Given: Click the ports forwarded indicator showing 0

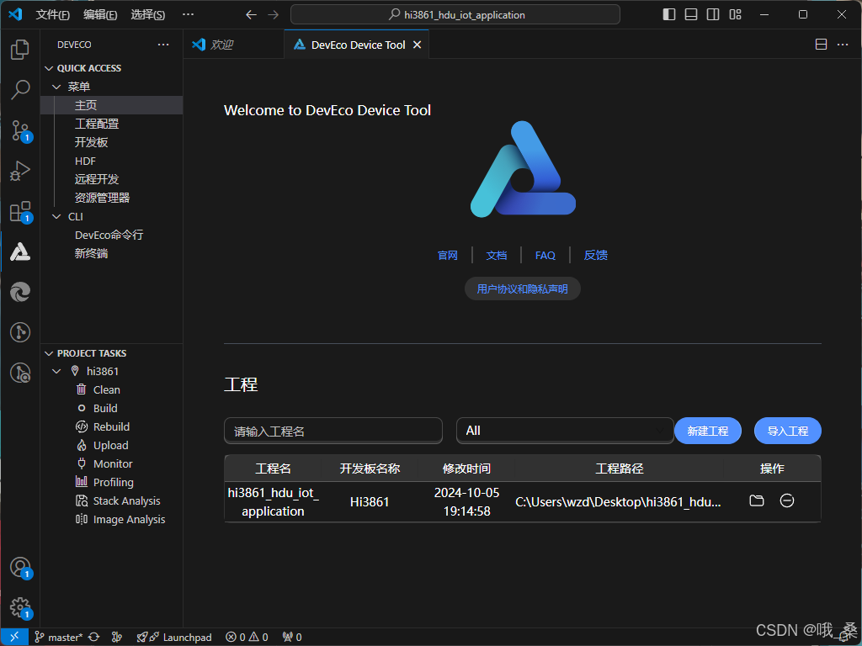Looking at the screenshot, I should tap(292, 637).
